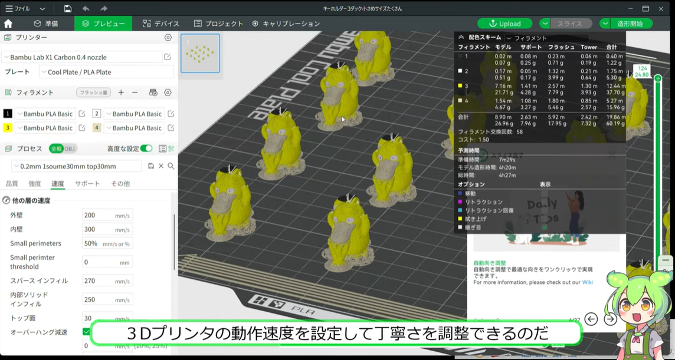Viewport: 675px width, 360px height.
Task: Go to the home screen icon
Action: click(8, 24)
